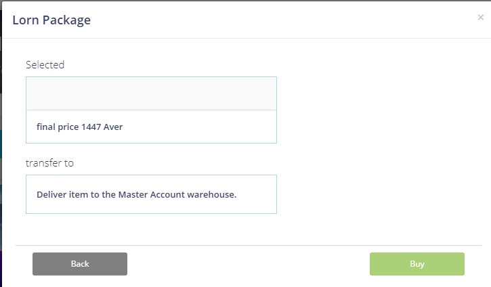The width and height of the screenshot is (491, 287).
Task: Click the Selected section label
Action: 45,65
